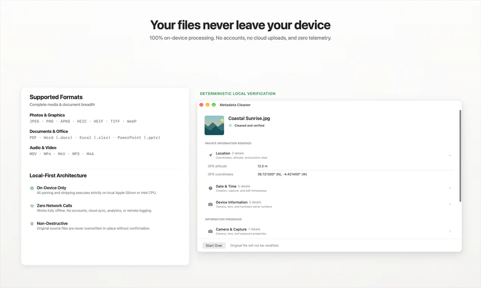Expand the Camera & Capture chevron
Screen dimensions: 481x288
(450, 231)
